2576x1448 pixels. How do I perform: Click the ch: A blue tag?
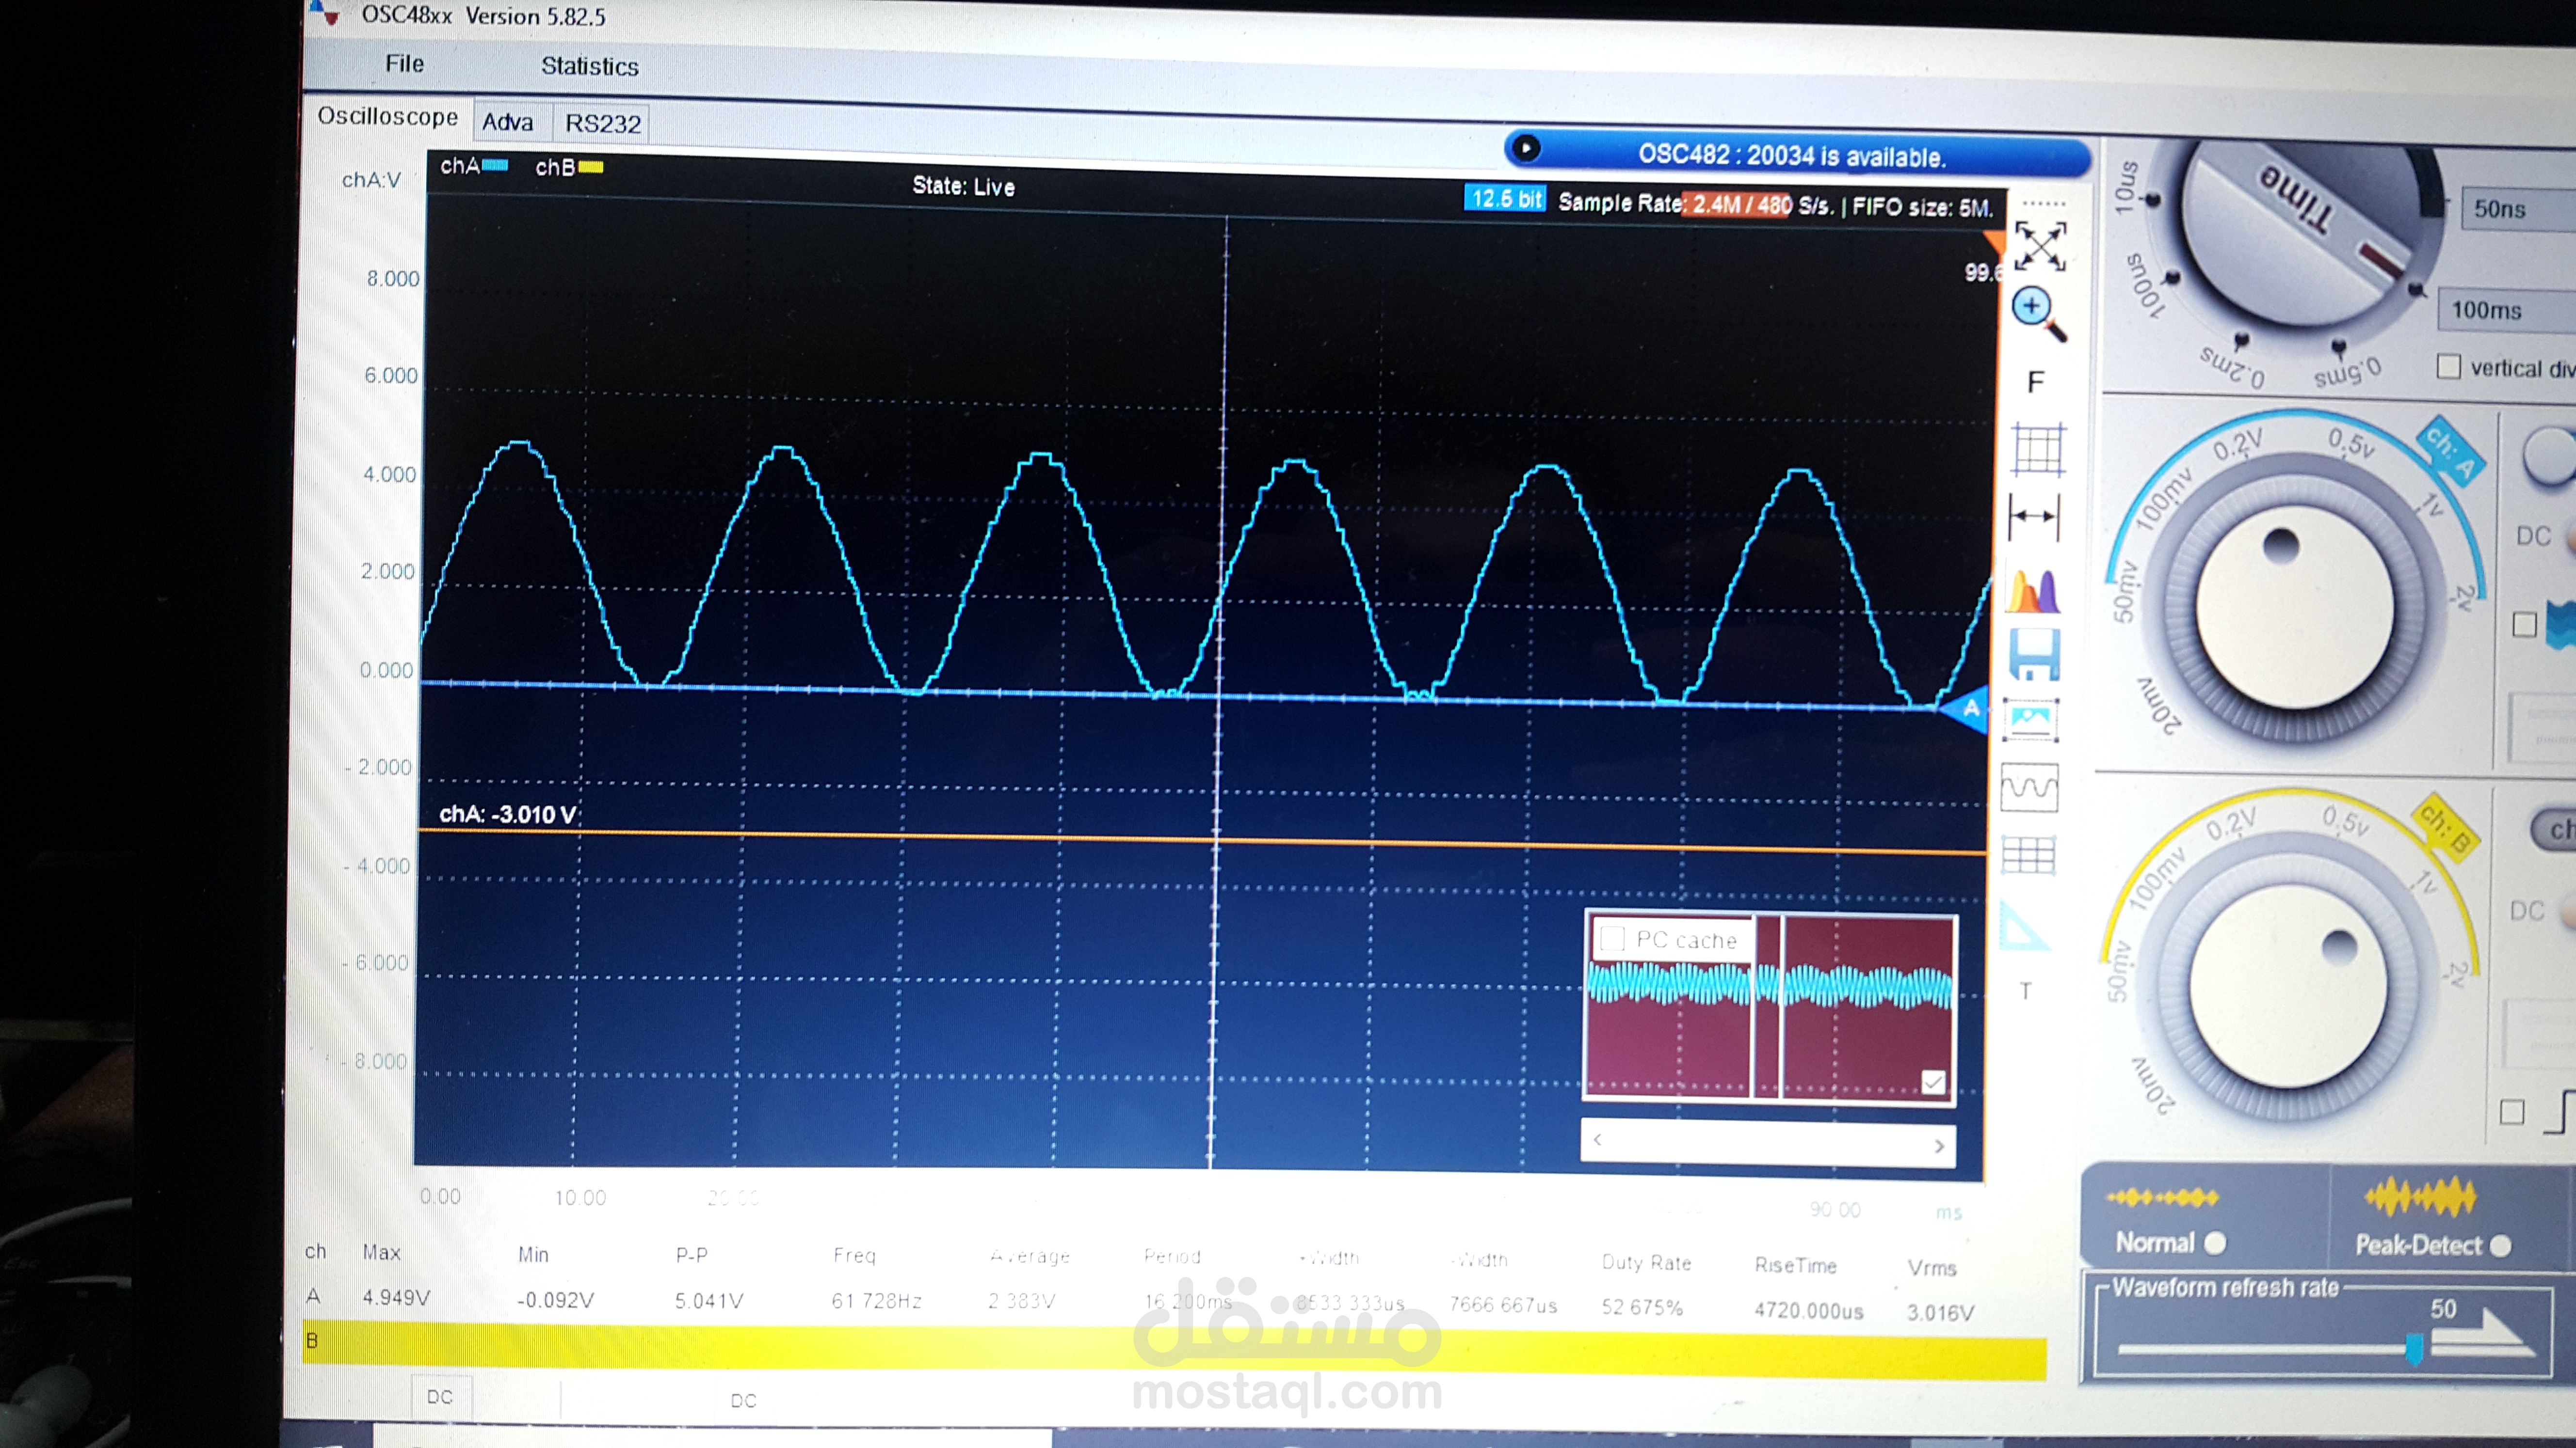(2451, 452)
